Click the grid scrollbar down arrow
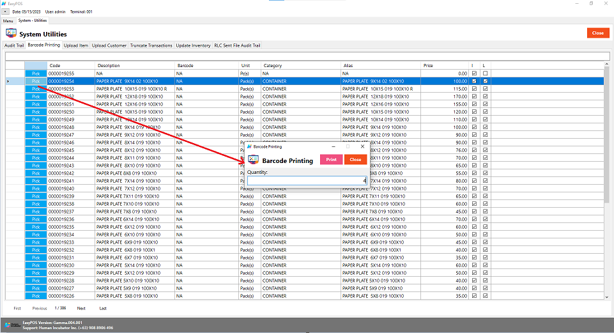The width and height of the screenshot is (614, 333). (x=606, y=297)
